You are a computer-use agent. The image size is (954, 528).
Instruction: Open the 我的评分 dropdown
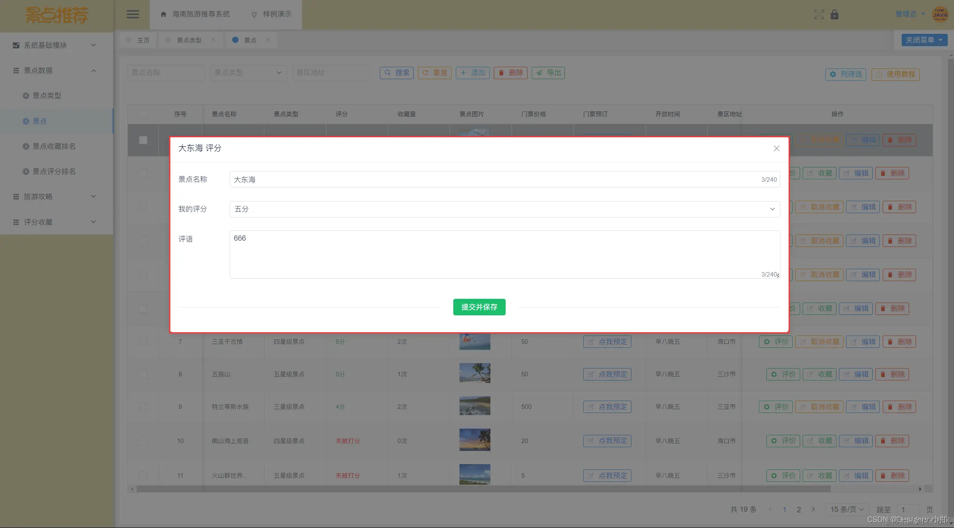click(x=504, y=209)
